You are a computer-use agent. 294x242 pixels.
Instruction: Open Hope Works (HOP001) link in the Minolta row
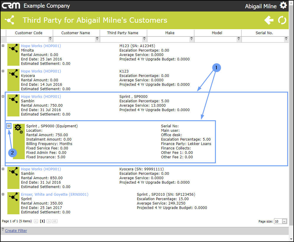[41, 46]
